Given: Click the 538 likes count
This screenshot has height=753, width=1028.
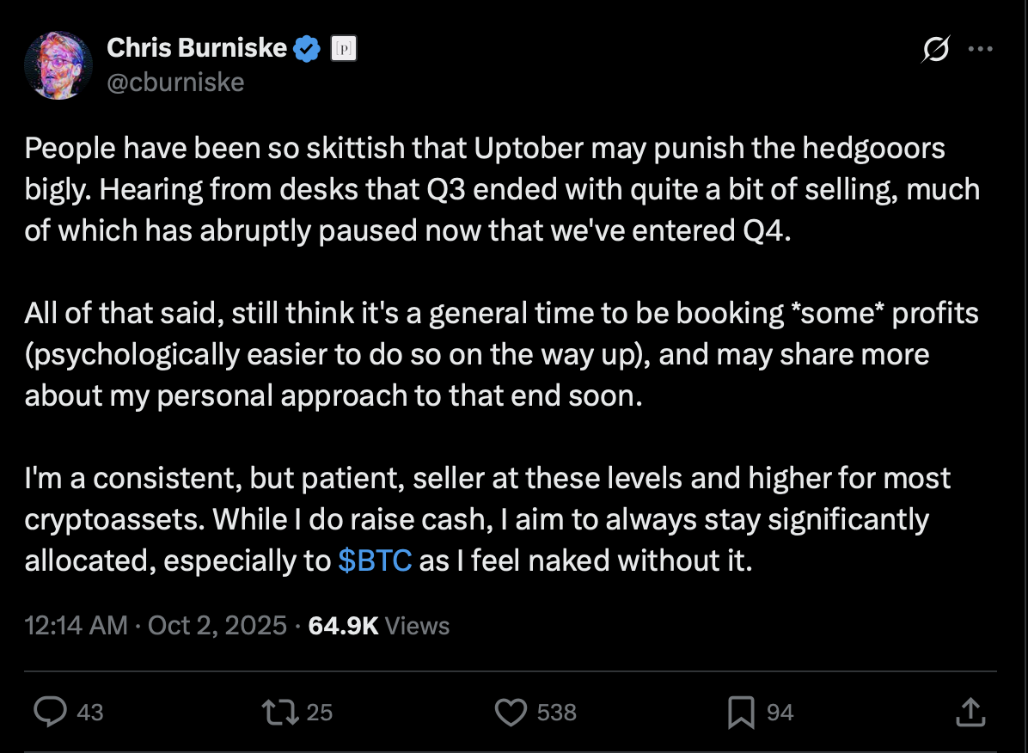Looking at the screenshot, I should 556,713.
